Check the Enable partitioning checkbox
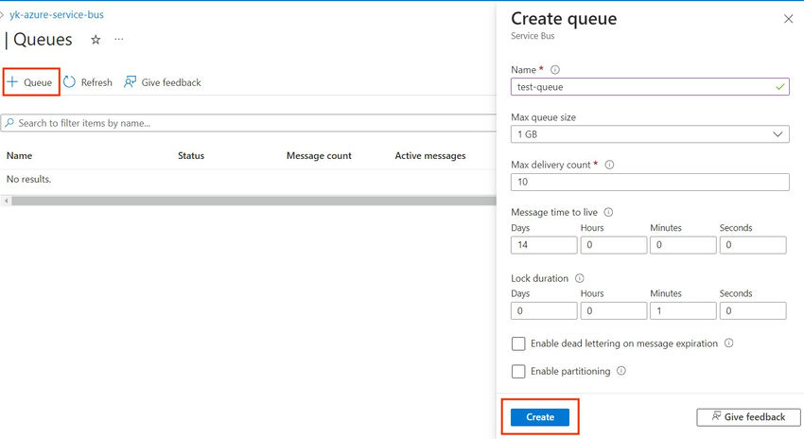The height and width of the screenshot is (439, 804). [518, 372]
